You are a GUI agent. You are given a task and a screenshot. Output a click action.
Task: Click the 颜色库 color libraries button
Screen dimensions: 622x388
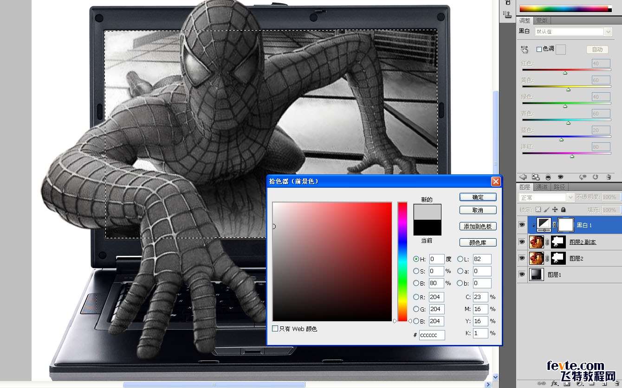pyautogui.click(x=478, y=242)
